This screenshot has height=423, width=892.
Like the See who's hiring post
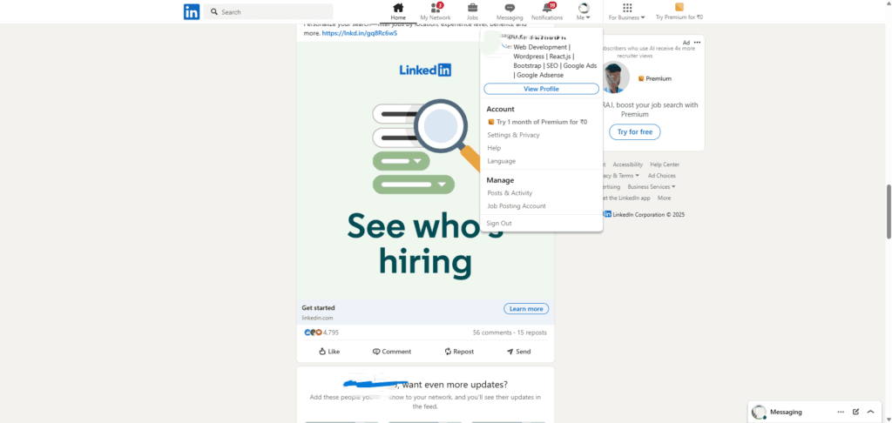coord(328,352)
